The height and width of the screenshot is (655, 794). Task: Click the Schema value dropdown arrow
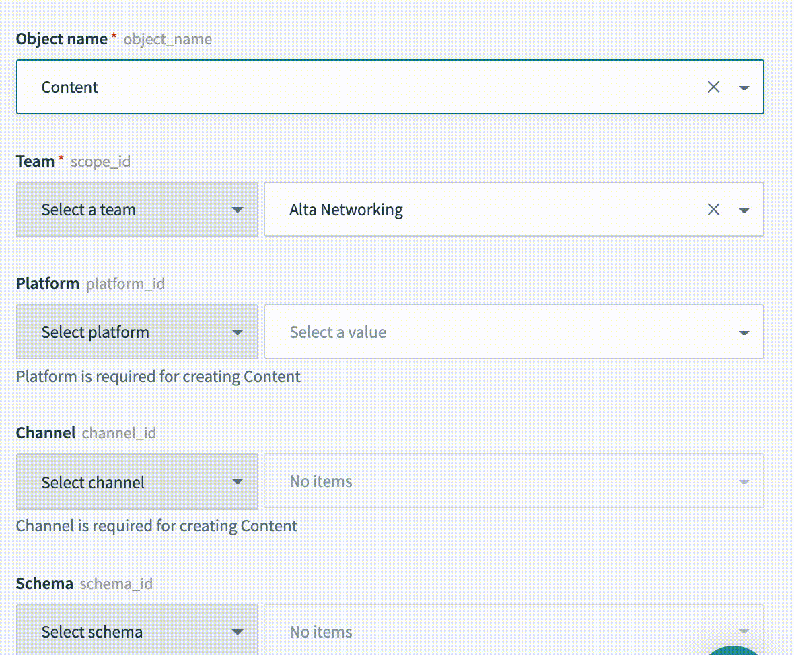[744, 631]
